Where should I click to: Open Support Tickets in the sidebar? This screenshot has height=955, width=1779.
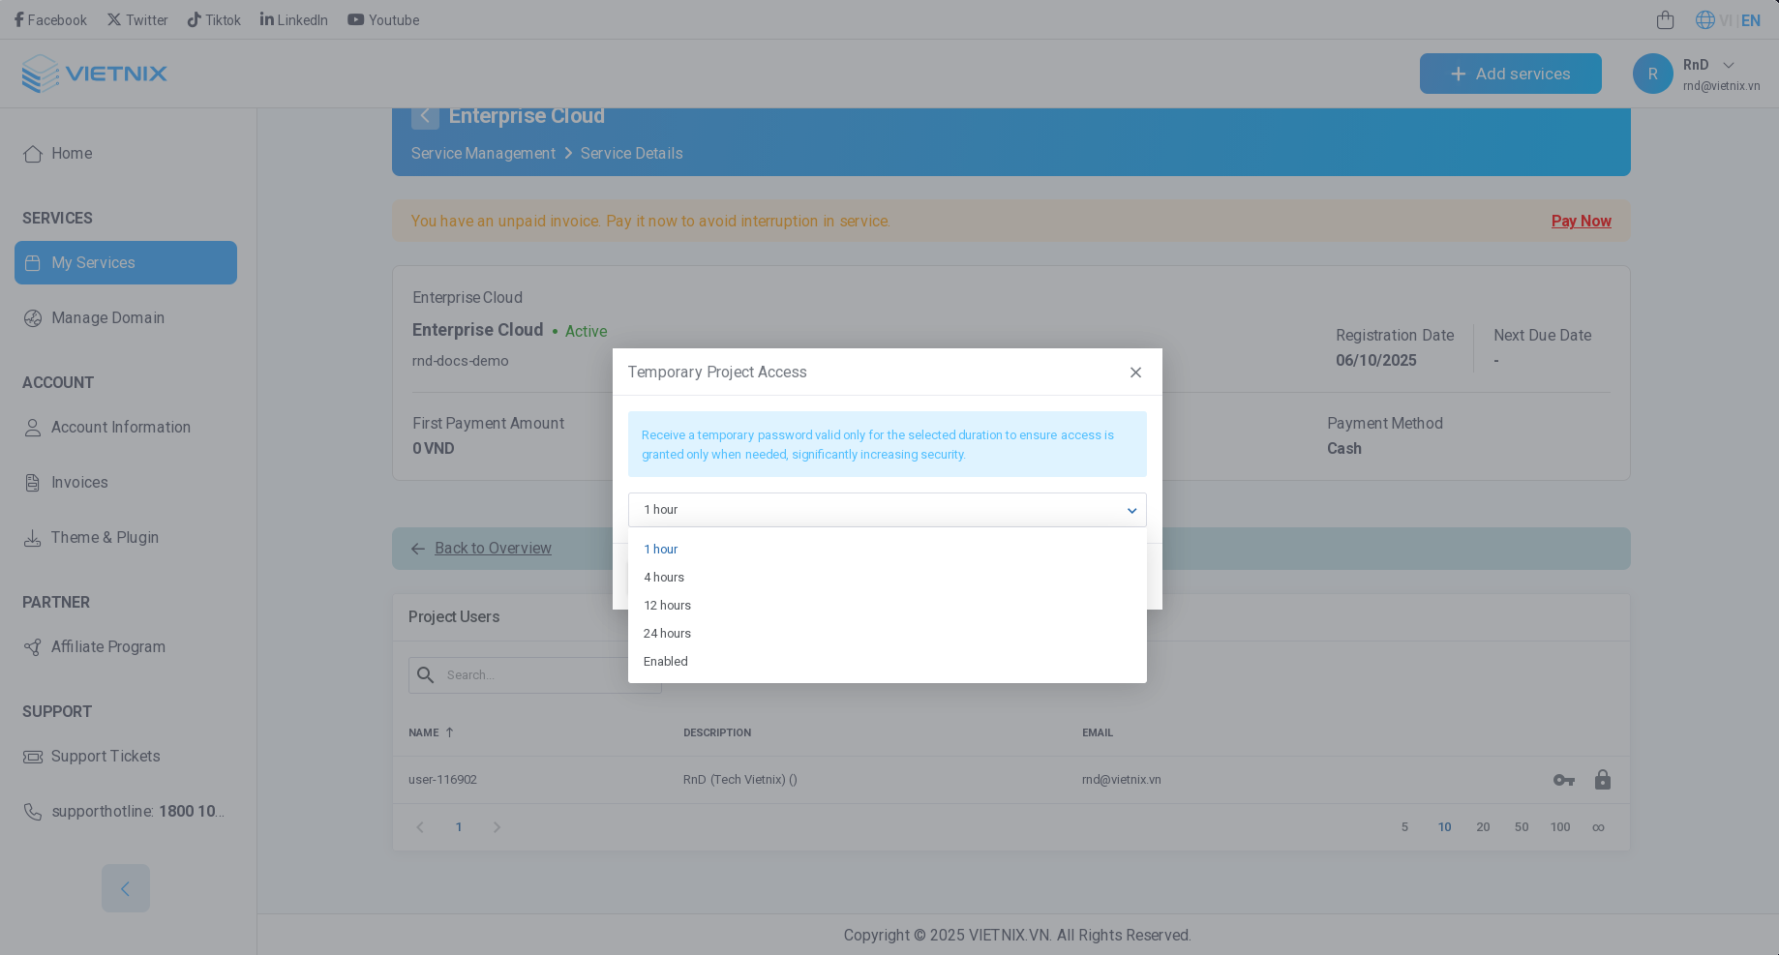[x=106, y=756]
